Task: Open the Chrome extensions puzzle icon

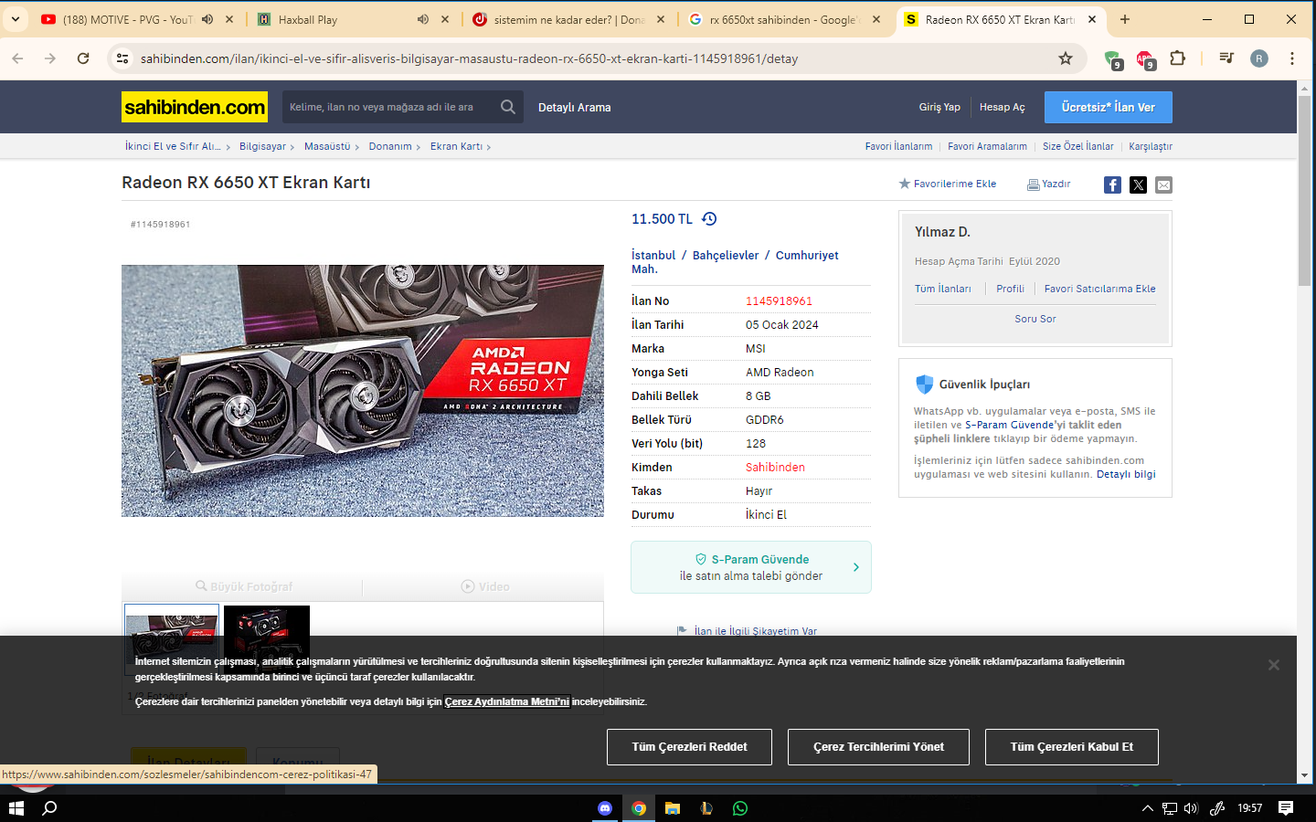Action: pyautogui.click(x=1178, y=58)
